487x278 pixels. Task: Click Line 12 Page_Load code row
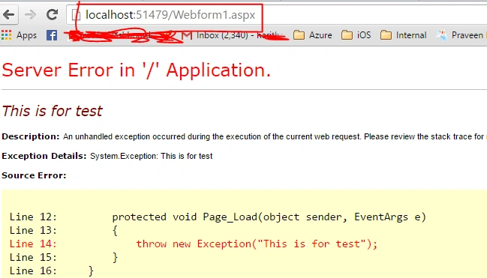pos(218,217)
